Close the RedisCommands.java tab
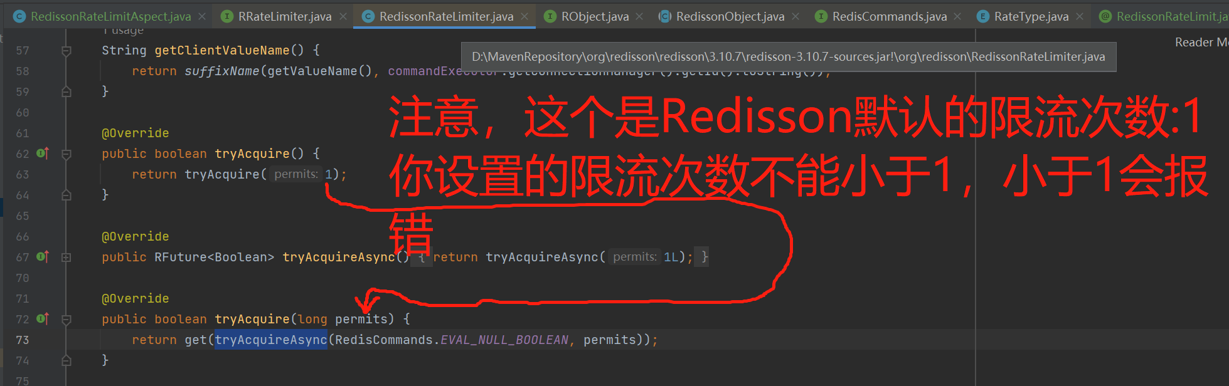 click(x=957, y=16)
